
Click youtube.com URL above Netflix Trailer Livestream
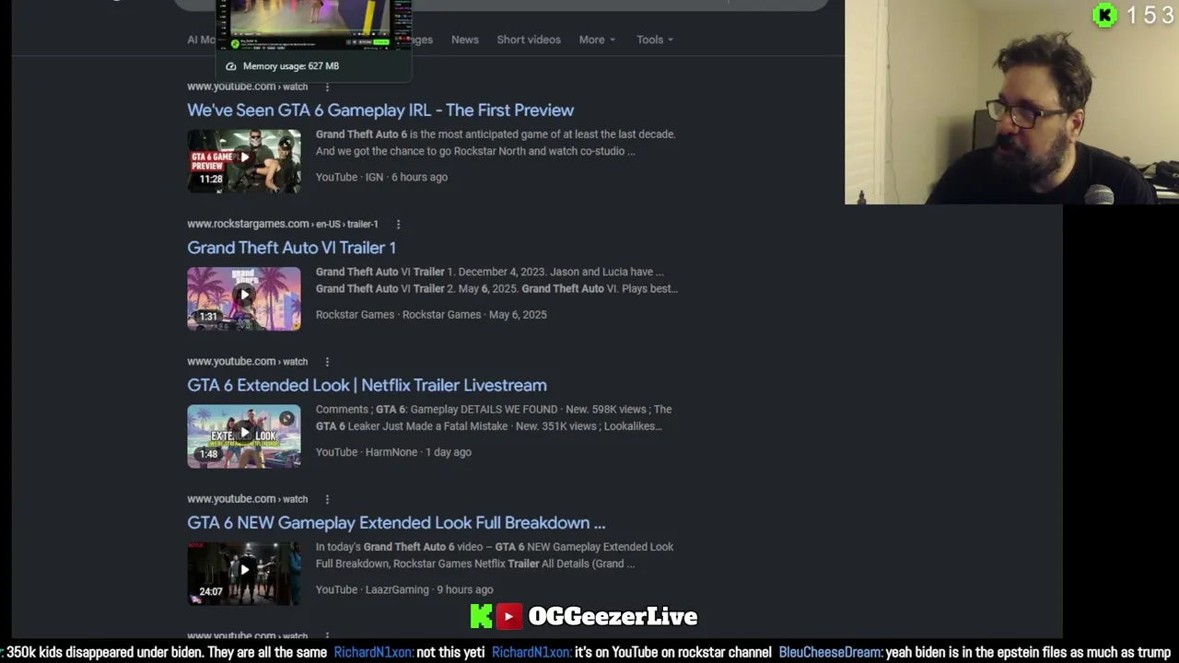tap(247, 361)
